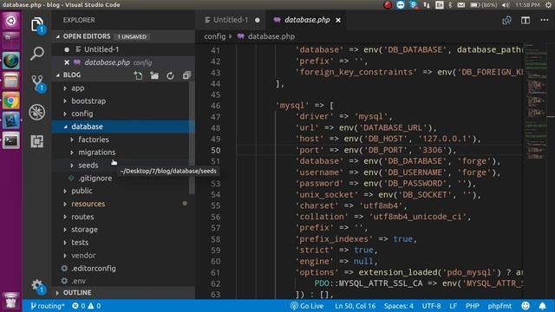Click battery indicator in top panel
555x312 pixels.
coord(484,5)
